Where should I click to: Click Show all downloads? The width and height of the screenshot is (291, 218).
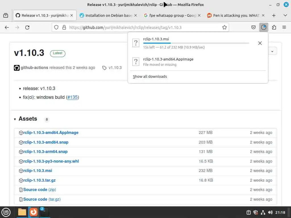(x=150, y=77)
